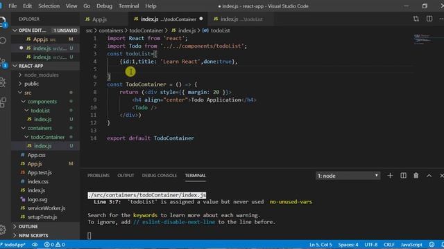Open the Extensions view in activity bar
444x249 pixels.
point(2,102)
